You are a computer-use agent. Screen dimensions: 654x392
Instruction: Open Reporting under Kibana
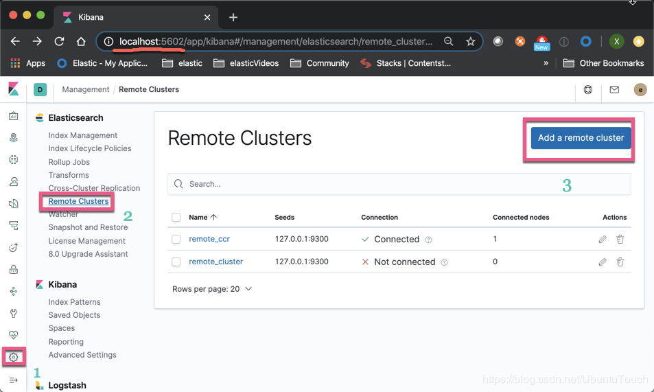(x=66, y=341)
